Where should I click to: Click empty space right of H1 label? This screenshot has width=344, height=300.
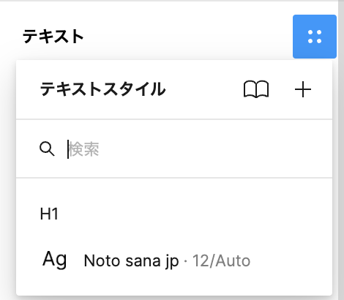195,214
